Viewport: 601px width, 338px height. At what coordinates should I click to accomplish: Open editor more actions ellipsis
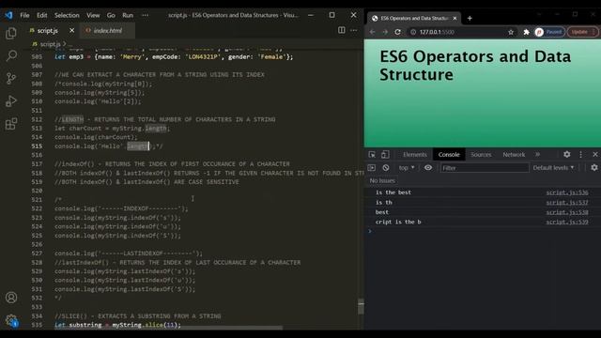click(x=354, y=30)
